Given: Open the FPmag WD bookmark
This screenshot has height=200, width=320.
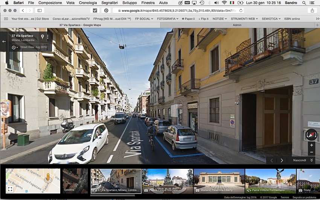Looking at the screenshot, I should (112, 19).
